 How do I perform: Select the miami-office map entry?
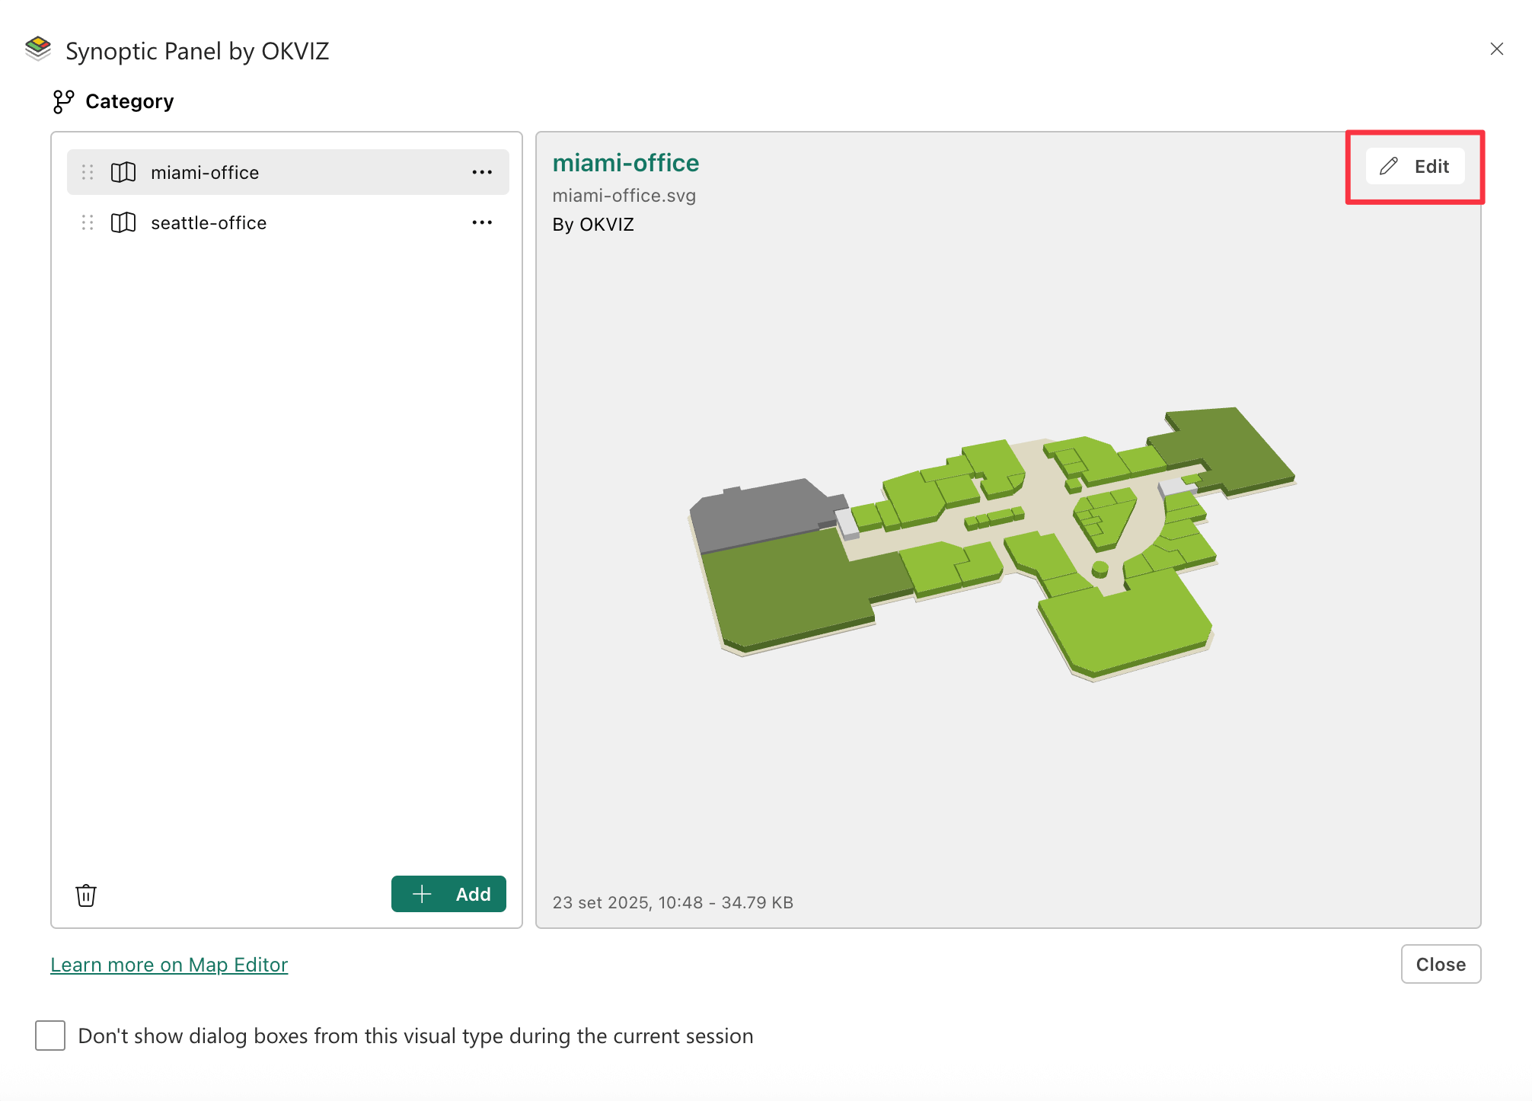(x=205, y=173)
